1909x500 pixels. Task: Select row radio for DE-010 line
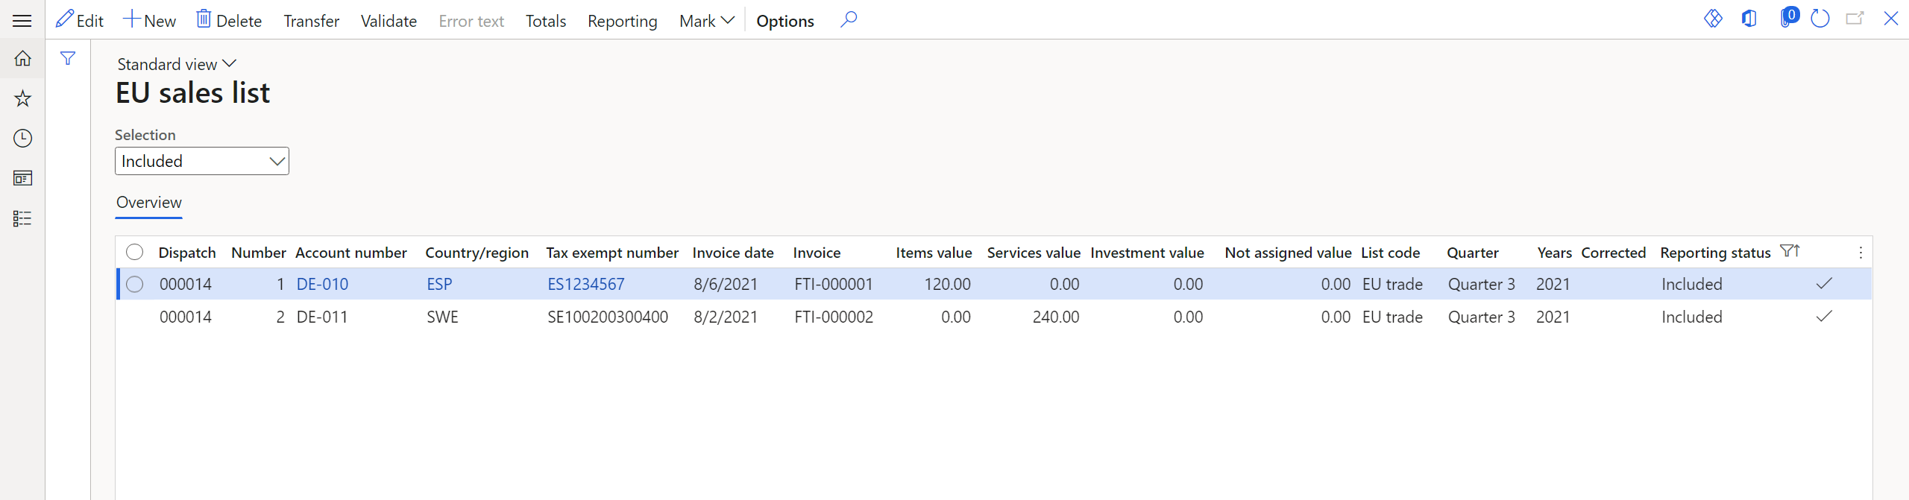click(135, 284)
